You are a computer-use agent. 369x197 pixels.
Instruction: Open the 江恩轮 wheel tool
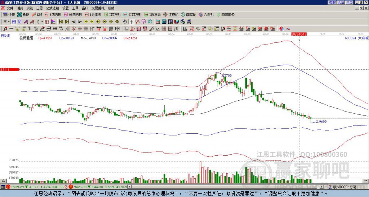tap(171, 14)
